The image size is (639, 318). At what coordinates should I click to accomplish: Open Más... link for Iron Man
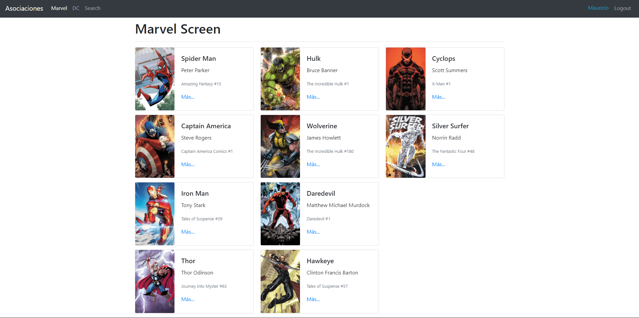pos(188,232)
